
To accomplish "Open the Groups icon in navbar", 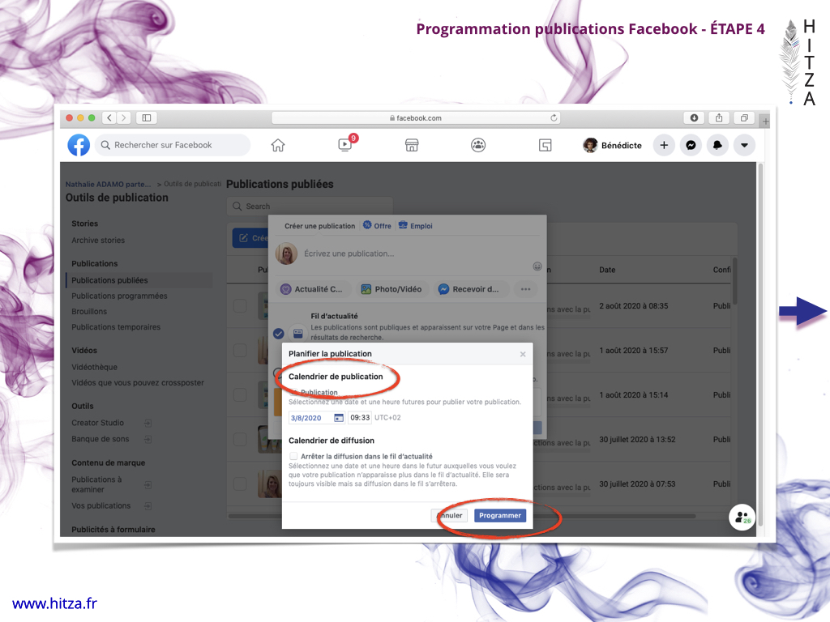I will pos(478,145).
